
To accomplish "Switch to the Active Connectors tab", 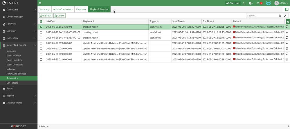I will coord(63,9).
